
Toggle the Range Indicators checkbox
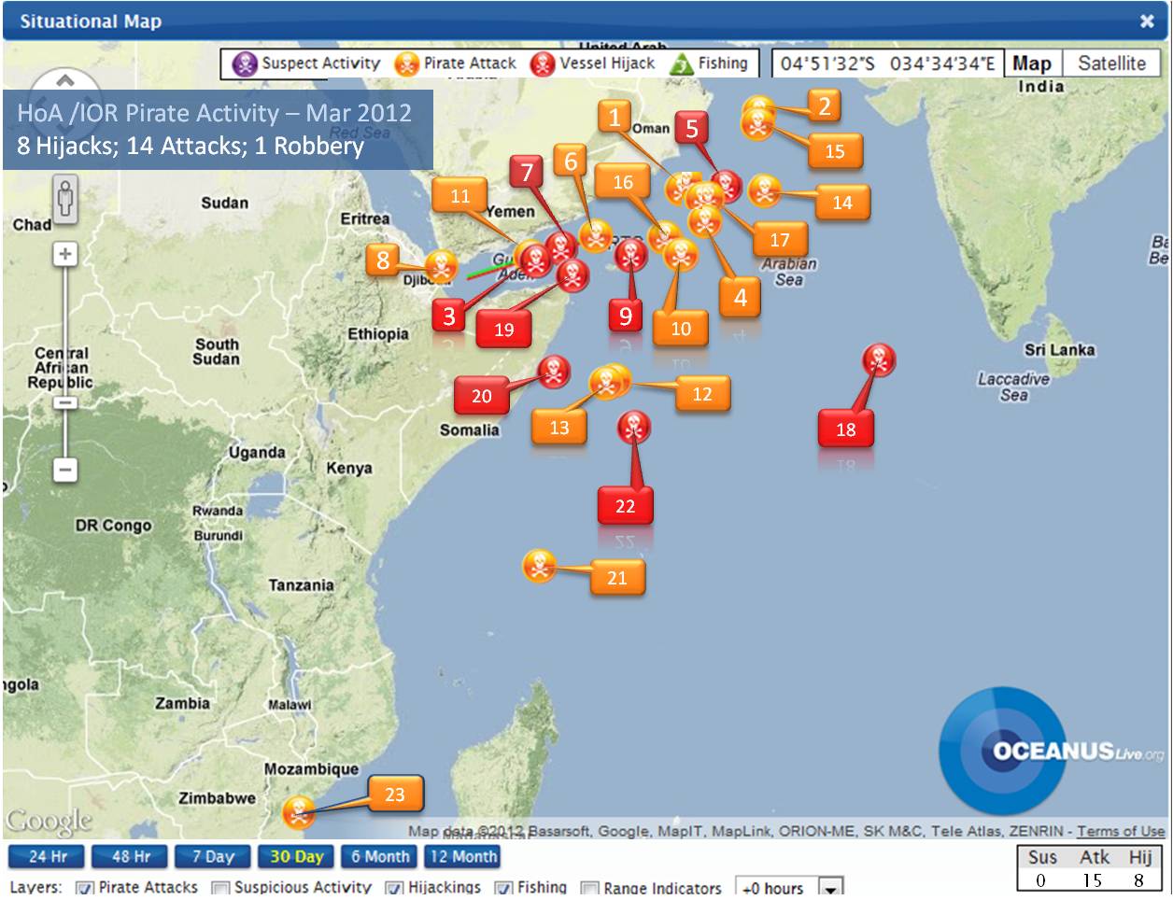[589, 888]
